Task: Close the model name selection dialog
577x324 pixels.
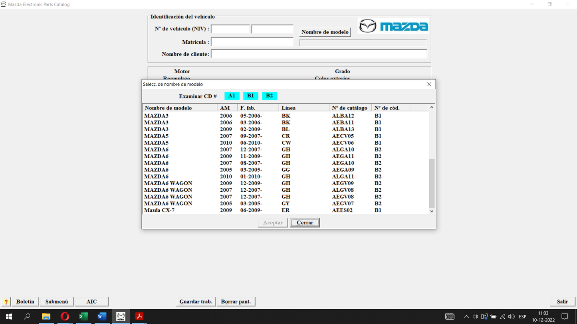Action: pos(429,84)
